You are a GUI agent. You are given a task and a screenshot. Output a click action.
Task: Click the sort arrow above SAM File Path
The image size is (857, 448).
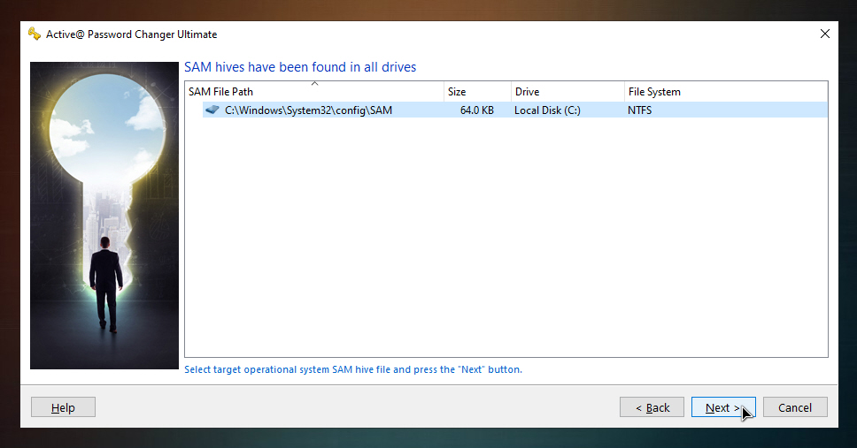click(x=315, y=83)
